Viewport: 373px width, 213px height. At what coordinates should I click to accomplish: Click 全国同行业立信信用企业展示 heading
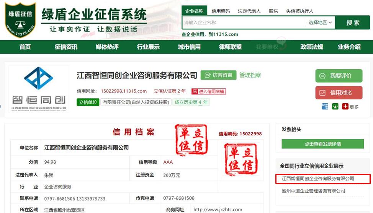tap(312, 166)
